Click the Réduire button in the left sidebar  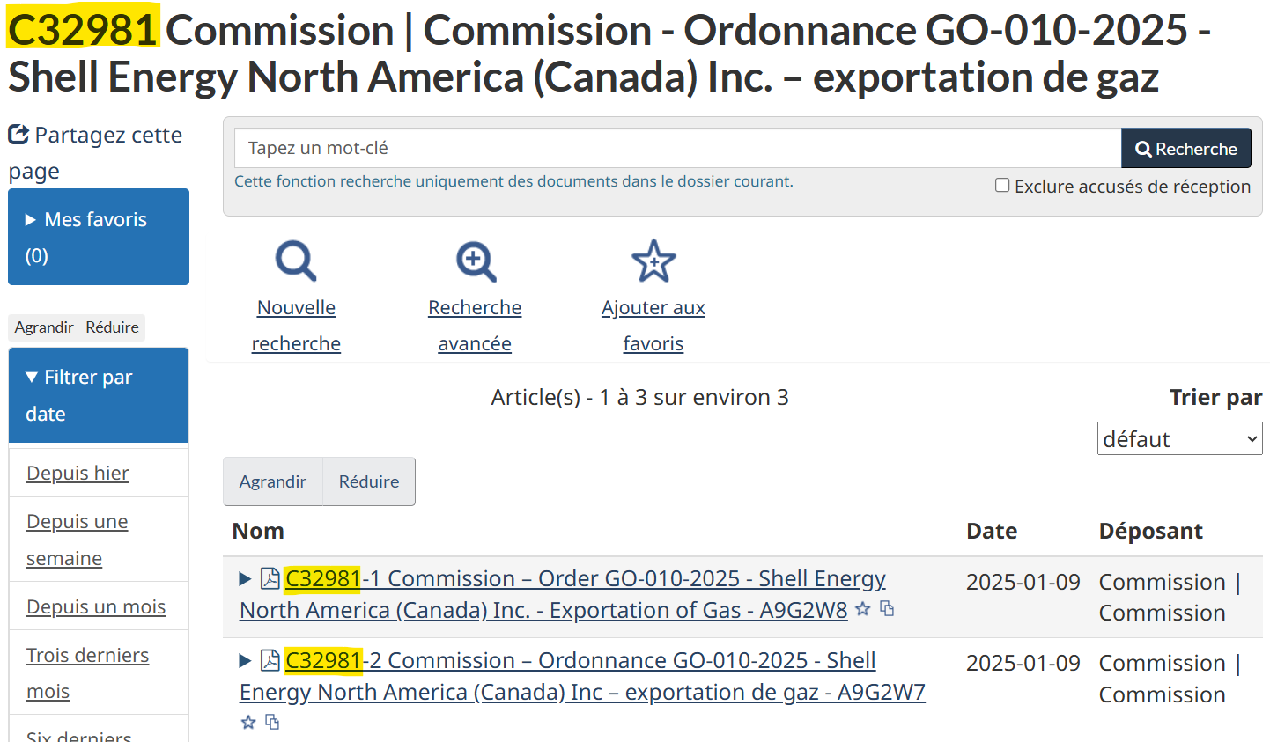point(112,327)
